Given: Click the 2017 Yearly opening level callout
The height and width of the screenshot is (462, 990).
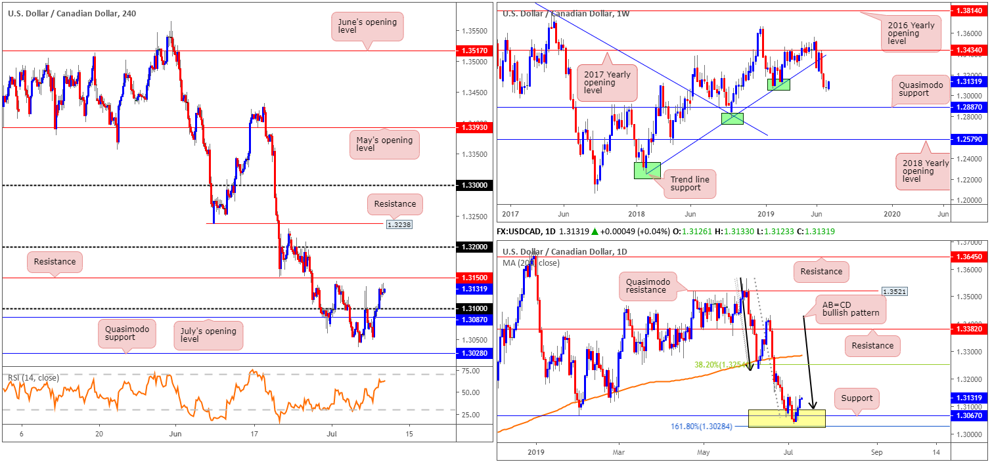Looking at the screenshot, I should coord(608,83).
